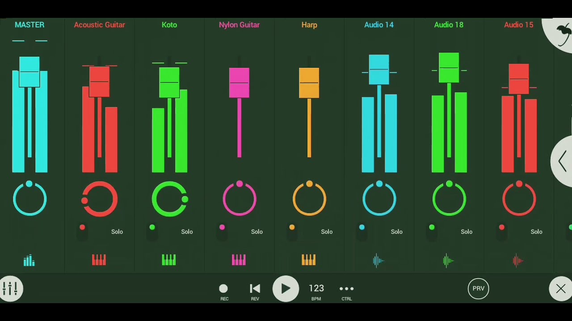The width and height of the screenshot is (572, 321).
Task: Click the Audio 14 volume fader handle
Action: [379, 70]
